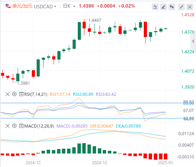Open the 日K timeframe dropdown
The height and width of the screenshot is (167, 196).
point(69,6)
